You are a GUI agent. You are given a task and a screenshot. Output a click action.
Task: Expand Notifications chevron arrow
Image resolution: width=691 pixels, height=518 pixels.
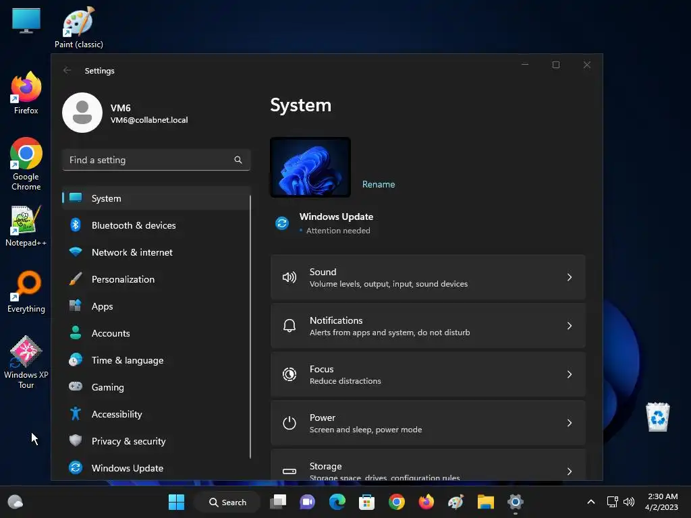[x=570, y=326]
